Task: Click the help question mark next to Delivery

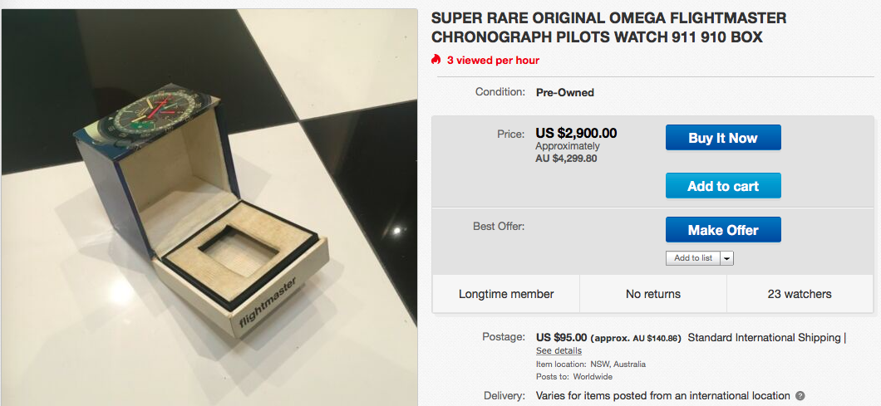Action: tap(800, 396)
